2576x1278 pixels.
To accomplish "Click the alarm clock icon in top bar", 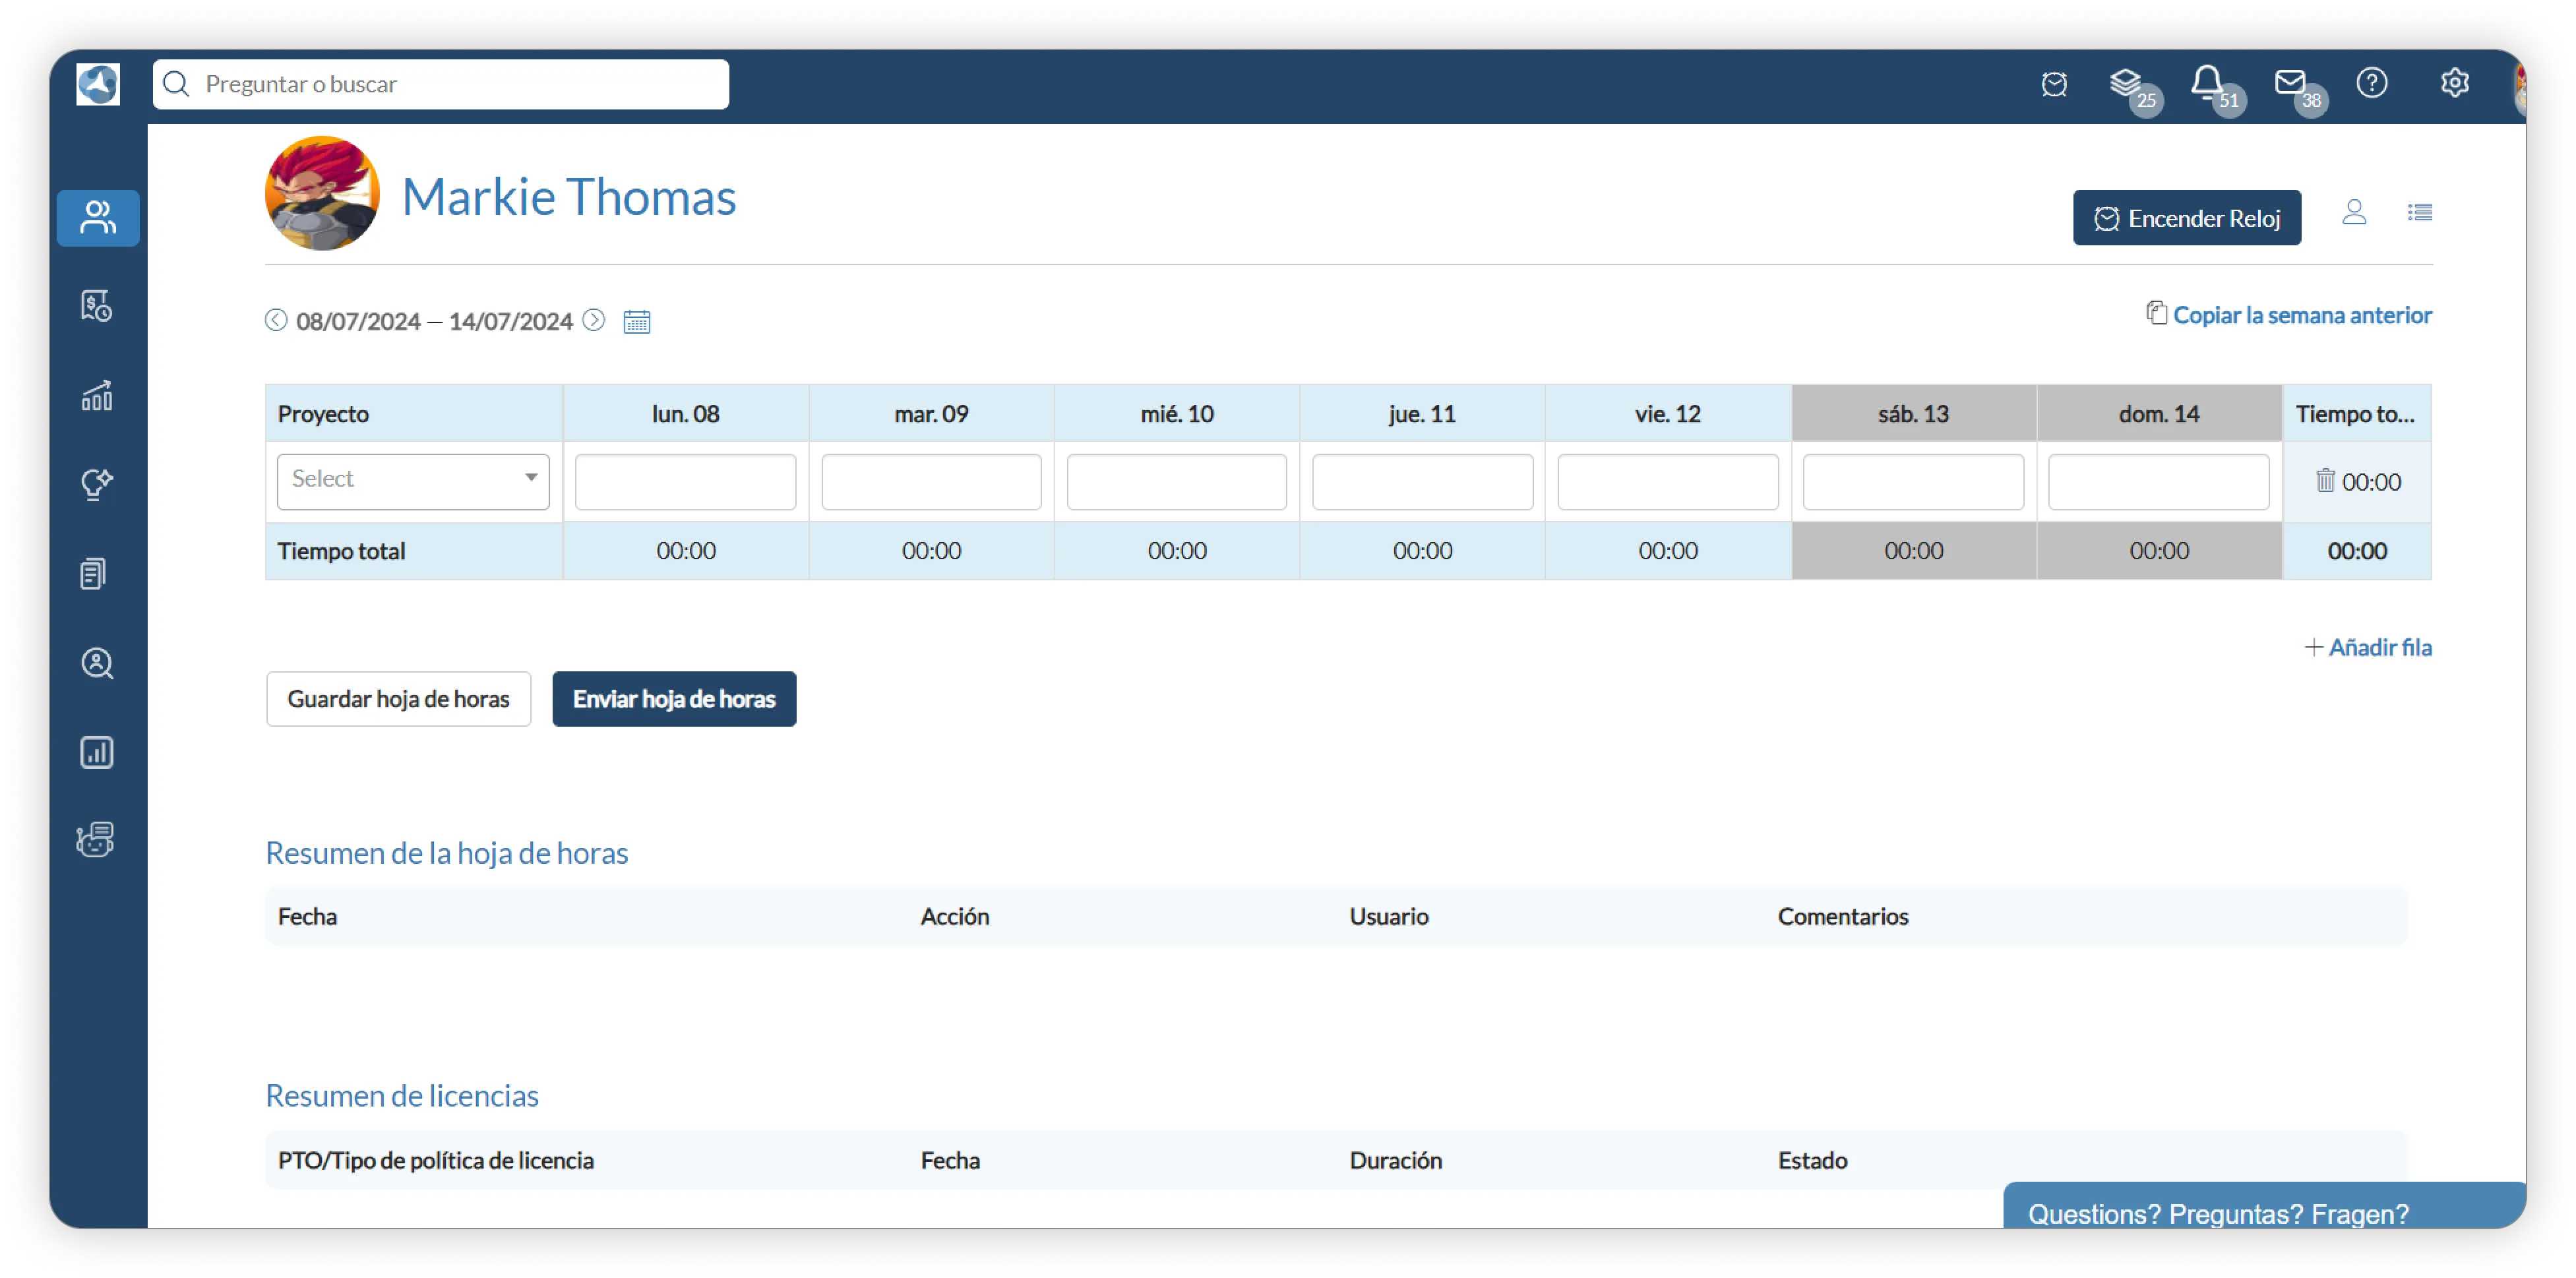I will (x=2054, y=84).
